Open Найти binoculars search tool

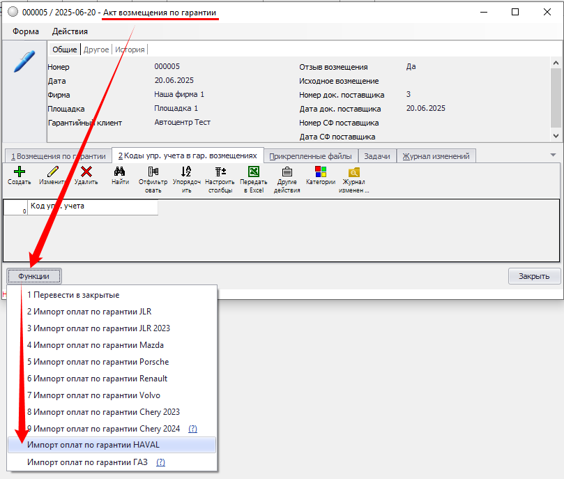coord(120,172)
